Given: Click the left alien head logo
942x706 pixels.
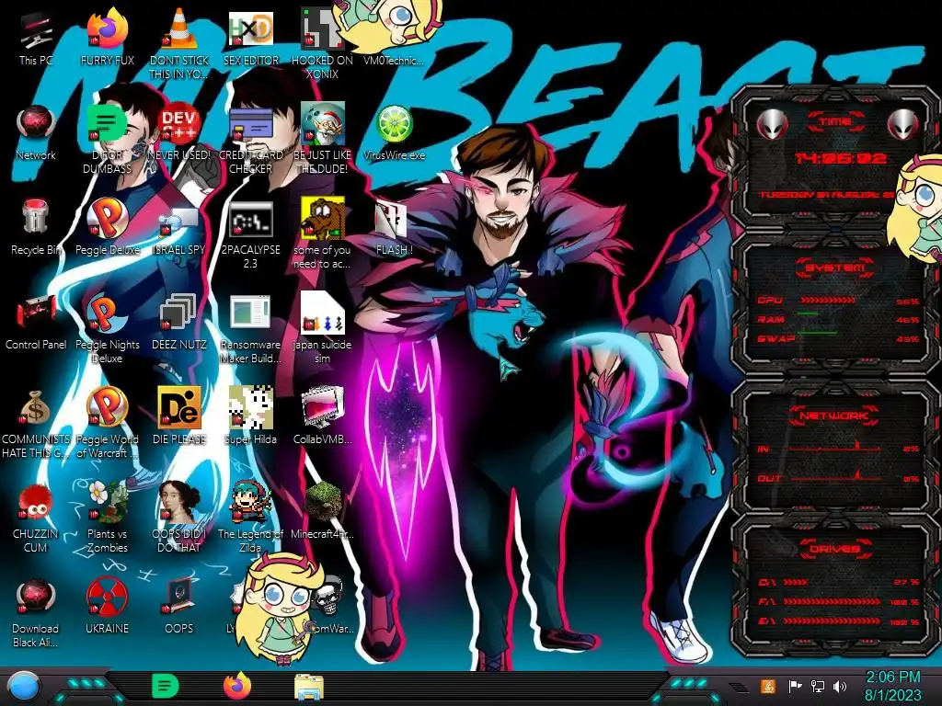Looking at the screenshot, I should (772, 124).
